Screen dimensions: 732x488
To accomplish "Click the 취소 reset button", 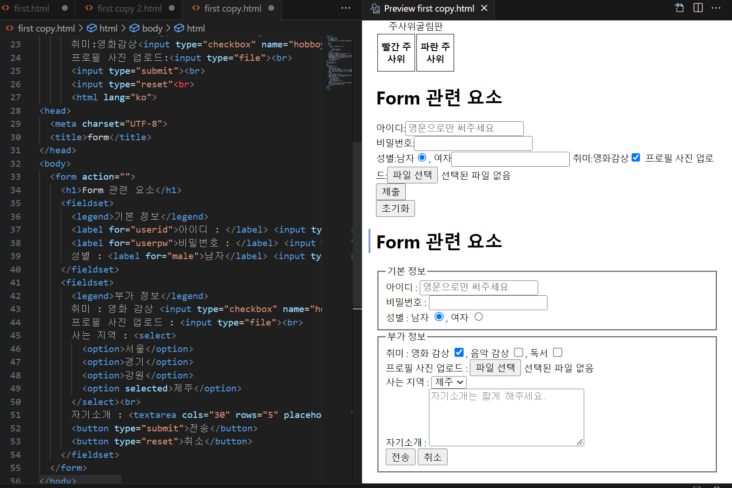I will pos(433,457).
